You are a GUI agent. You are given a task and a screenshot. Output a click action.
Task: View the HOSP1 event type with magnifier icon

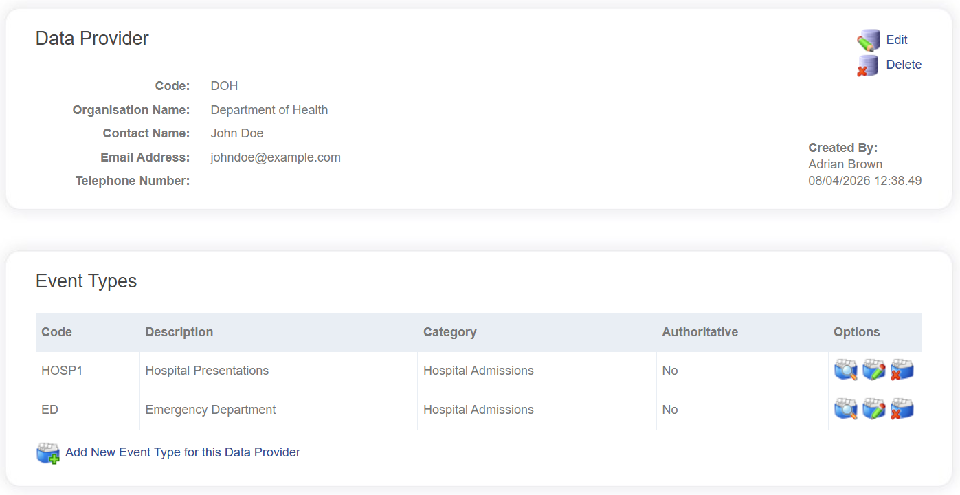pyautogui.click(x=846, y=370)
